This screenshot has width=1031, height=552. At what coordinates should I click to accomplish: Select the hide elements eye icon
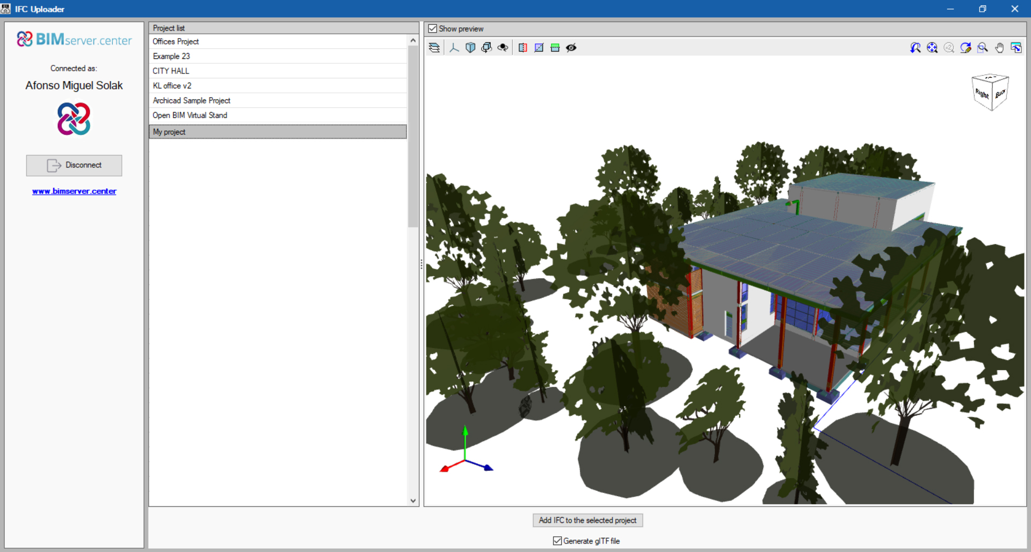point(571,47)
